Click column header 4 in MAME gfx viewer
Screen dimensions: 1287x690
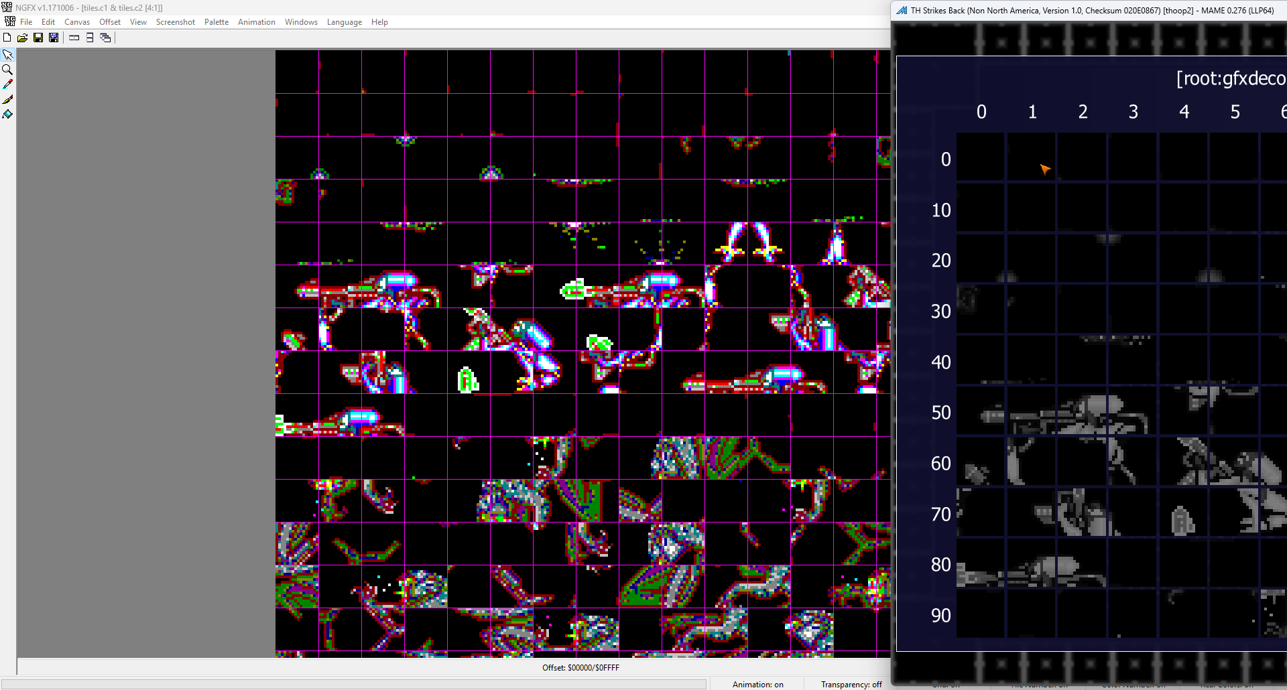tap(1184, 112)
